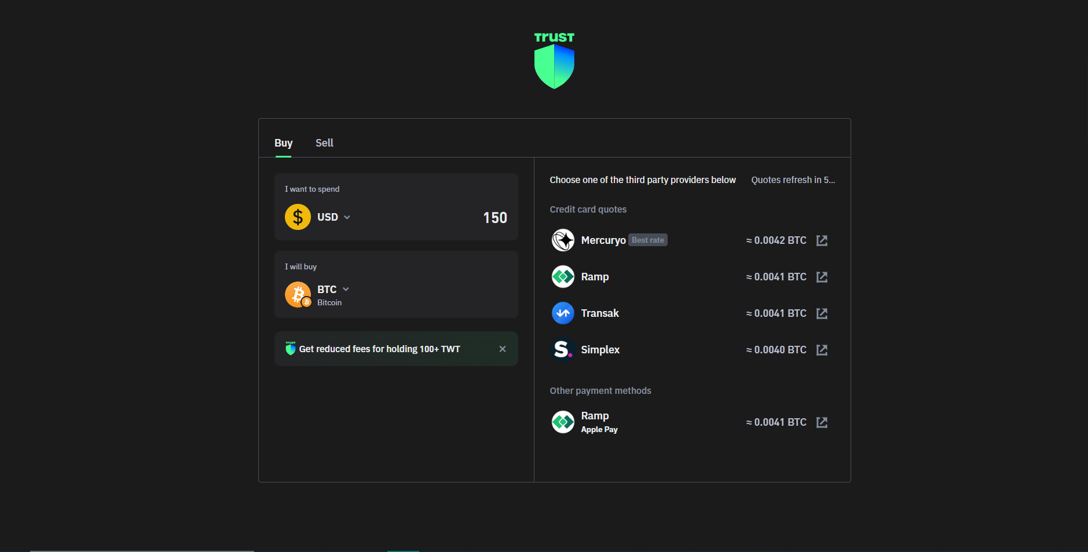Switch to the Sell tab
Viewport: 1088px width, 552px height.
(324, 142)
